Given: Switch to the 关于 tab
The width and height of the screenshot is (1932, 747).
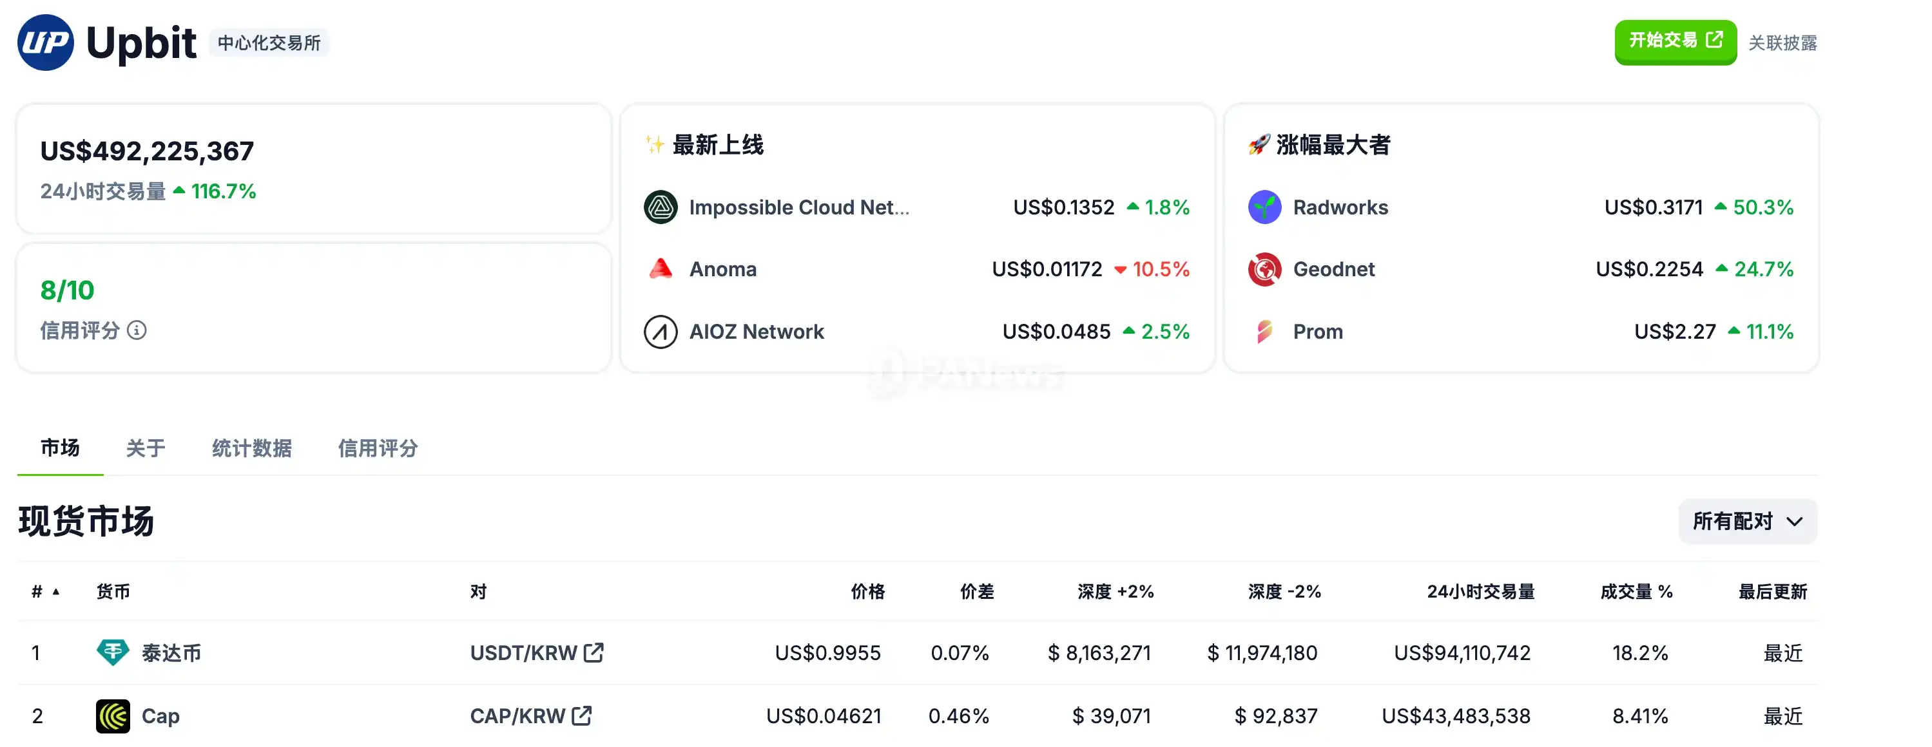Looking at the screenshot, I should pyautogui.click(x=146, y=448).
